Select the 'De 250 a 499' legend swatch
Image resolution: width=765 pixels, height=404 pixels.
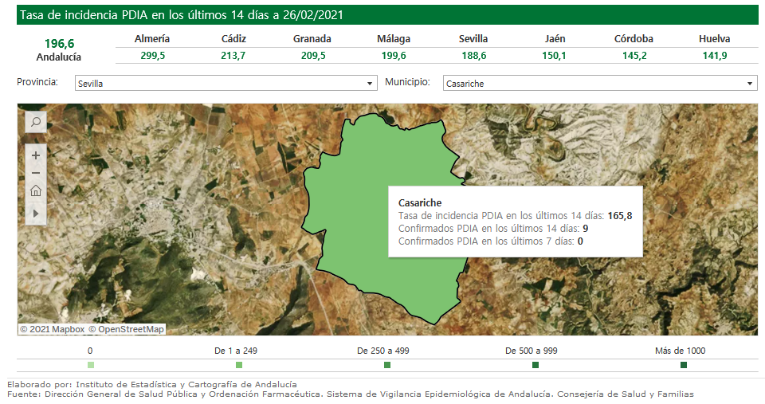pos(387,365)
